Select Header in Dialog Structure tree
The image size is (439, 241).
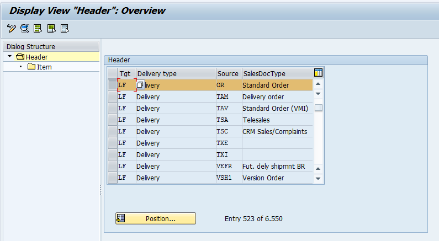coord(36,57)
